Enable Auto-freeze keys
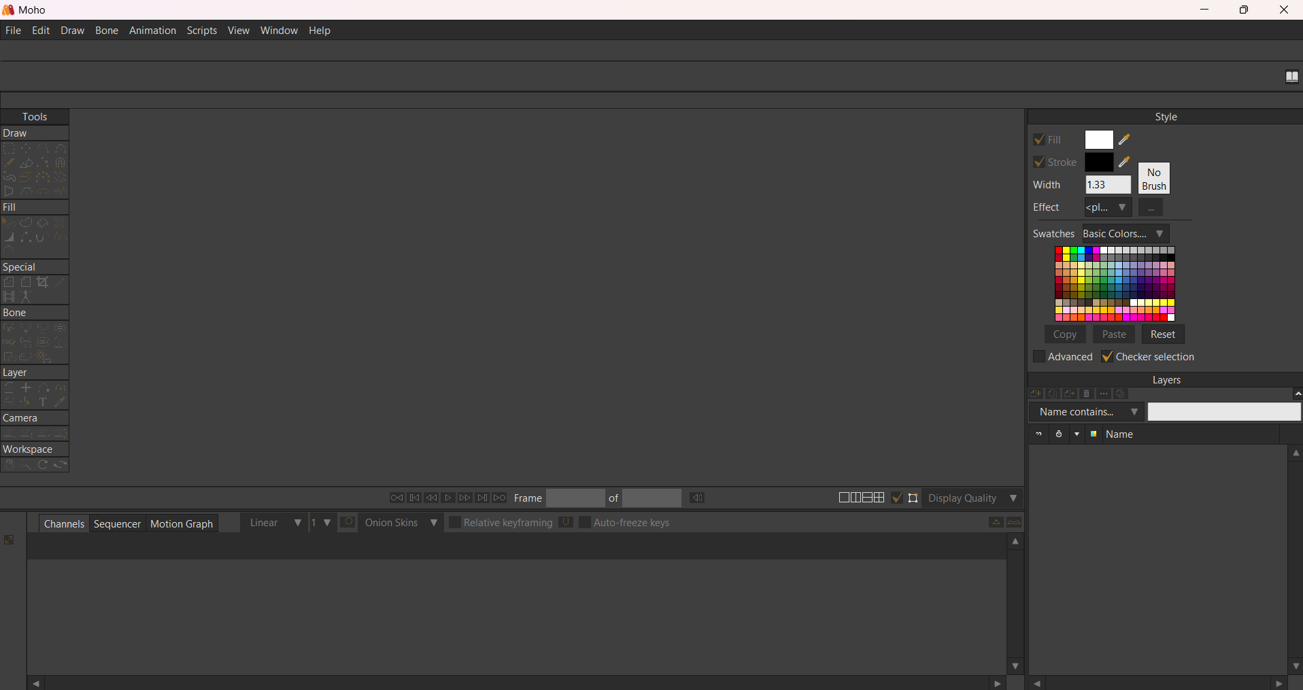 [586, 523]
